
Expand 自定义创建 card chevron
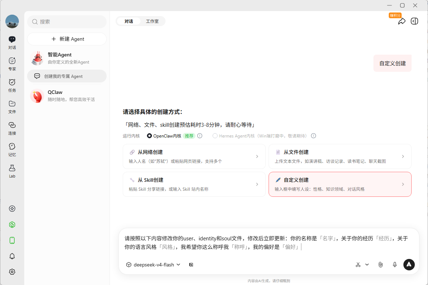(403, 184)
